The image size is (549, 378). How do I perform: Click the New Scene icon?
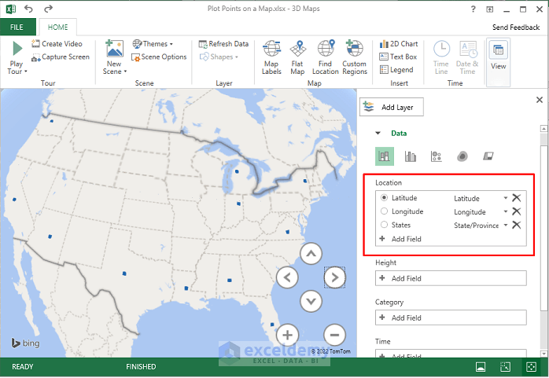pyautogui.click(x=115, y=48)
